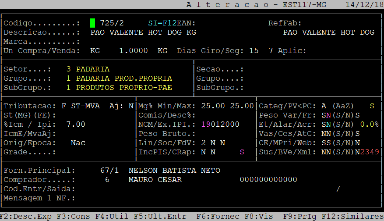Viewport: 384px width, 221px height.
Task: Click the Cod.Entr/Saida field label
Action: (39, 189)
